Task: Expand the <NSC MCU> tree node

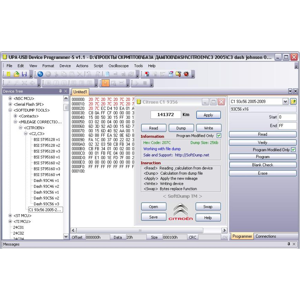Action: point(10,98)
